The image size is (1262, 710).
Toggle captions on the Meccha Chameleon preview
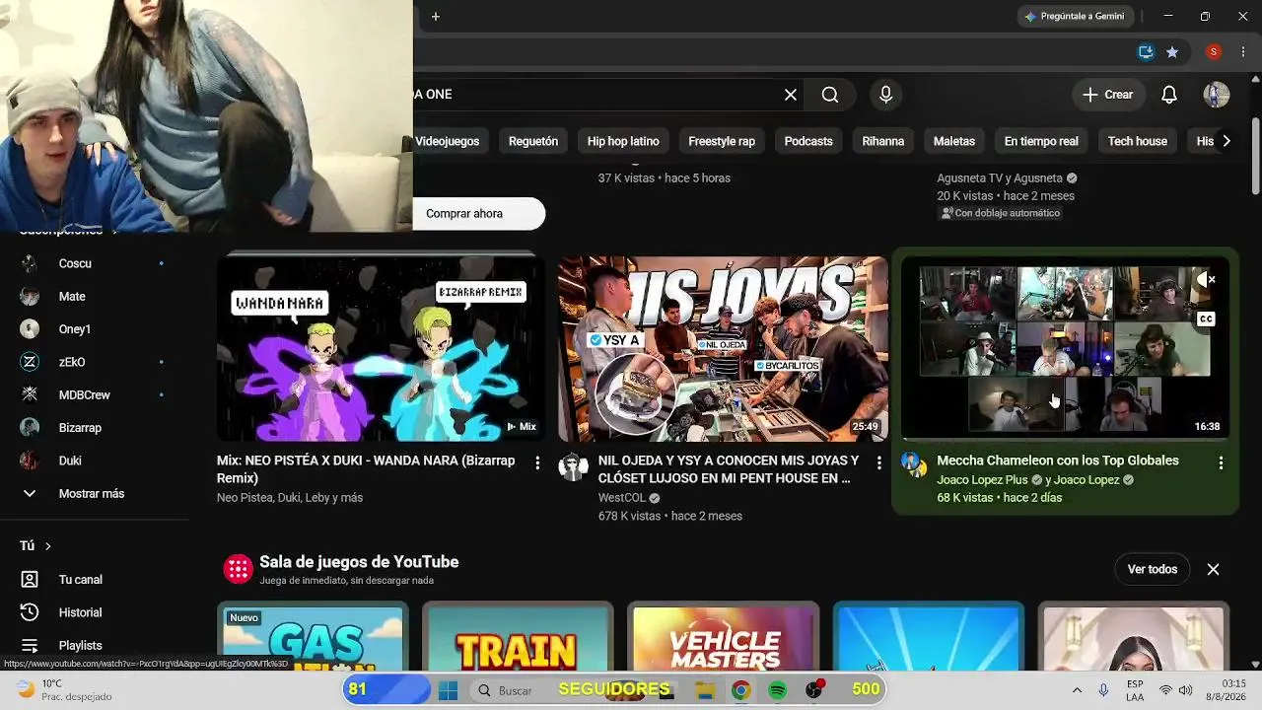pos(1206,319)
